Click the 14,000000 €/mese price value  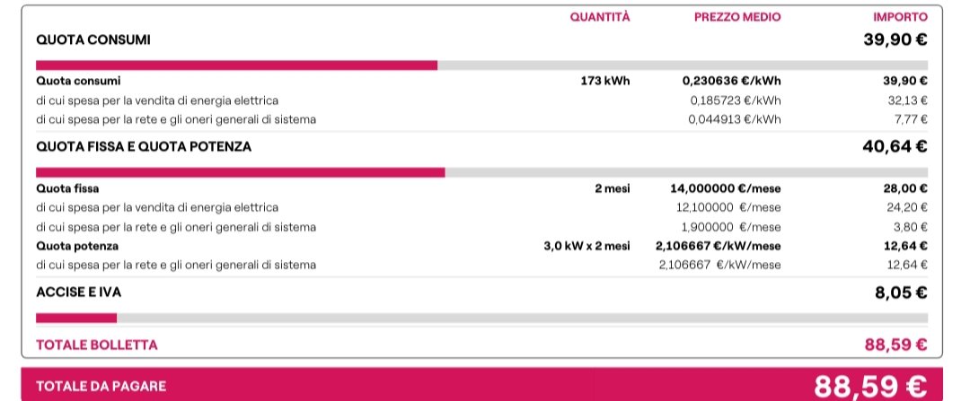point(725,188)
